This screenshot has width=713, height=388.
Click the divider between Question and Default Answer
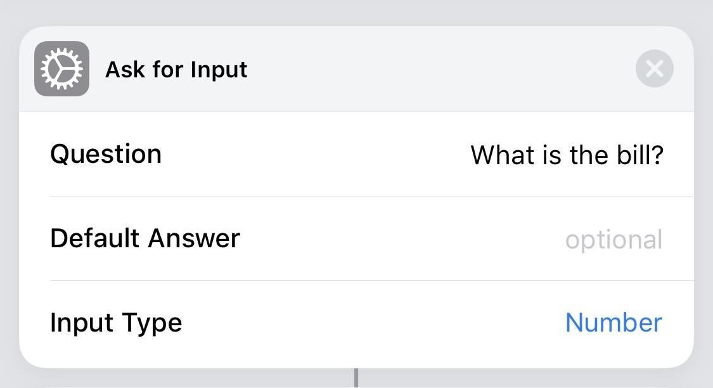tap(371, 197)
